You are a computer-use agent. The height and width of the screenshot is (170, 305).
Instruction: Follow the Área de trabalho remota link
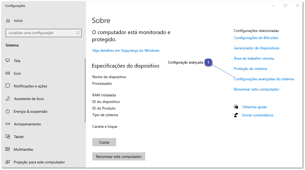point(254,58)
